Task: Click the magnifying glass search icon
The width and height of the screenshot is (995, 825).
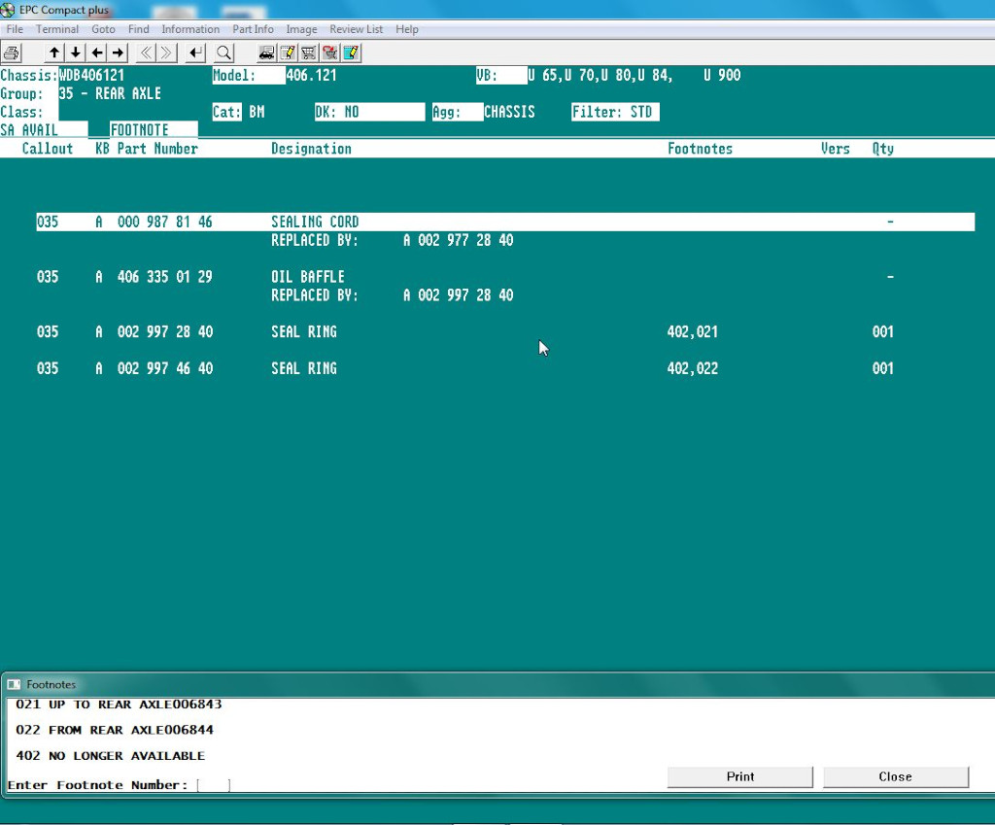Action: point(223,52)
